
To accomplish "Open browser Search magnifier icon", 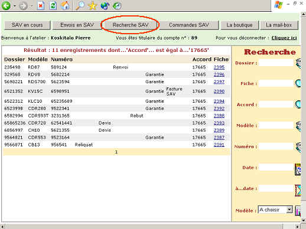I will (80, 5).
